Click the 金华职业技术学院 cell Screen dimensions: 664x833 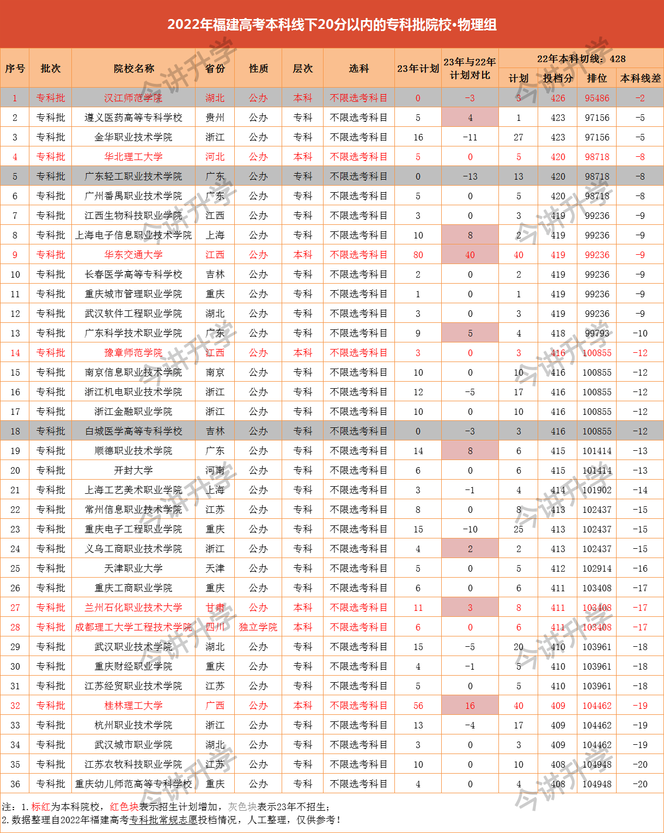click(133, 137)
